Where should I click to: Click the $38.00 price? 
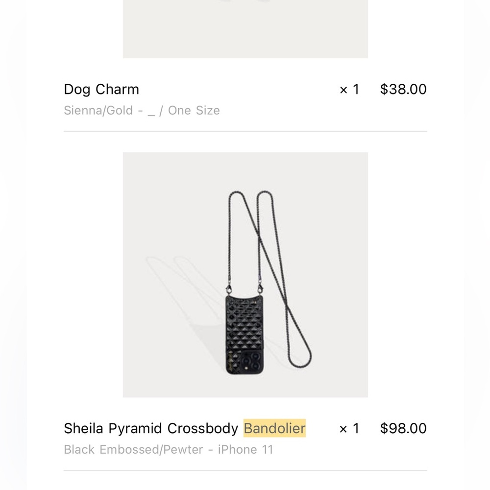(x=403, y=89)
